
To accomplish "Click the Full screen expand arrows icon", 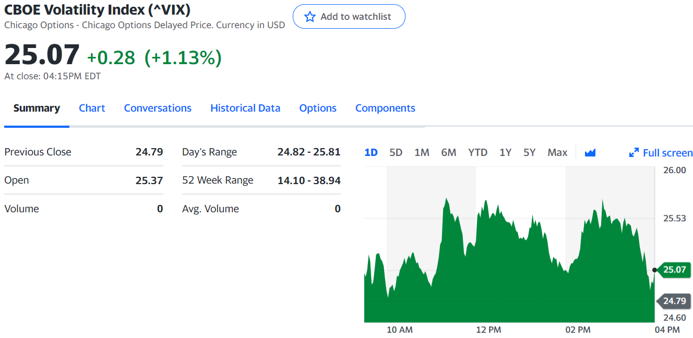I will [634, 153].
